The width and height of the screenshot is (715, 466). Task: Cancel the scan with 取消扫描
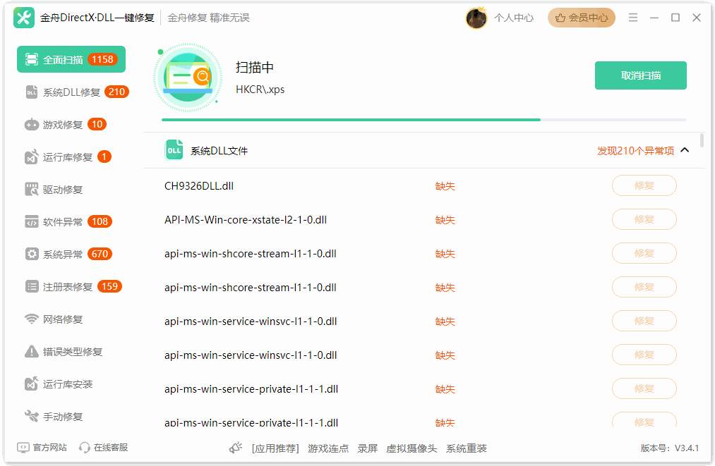tap(641, 75)
